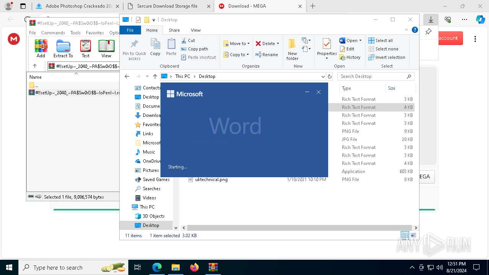Close the Word starting splash screen

(319, 92)
